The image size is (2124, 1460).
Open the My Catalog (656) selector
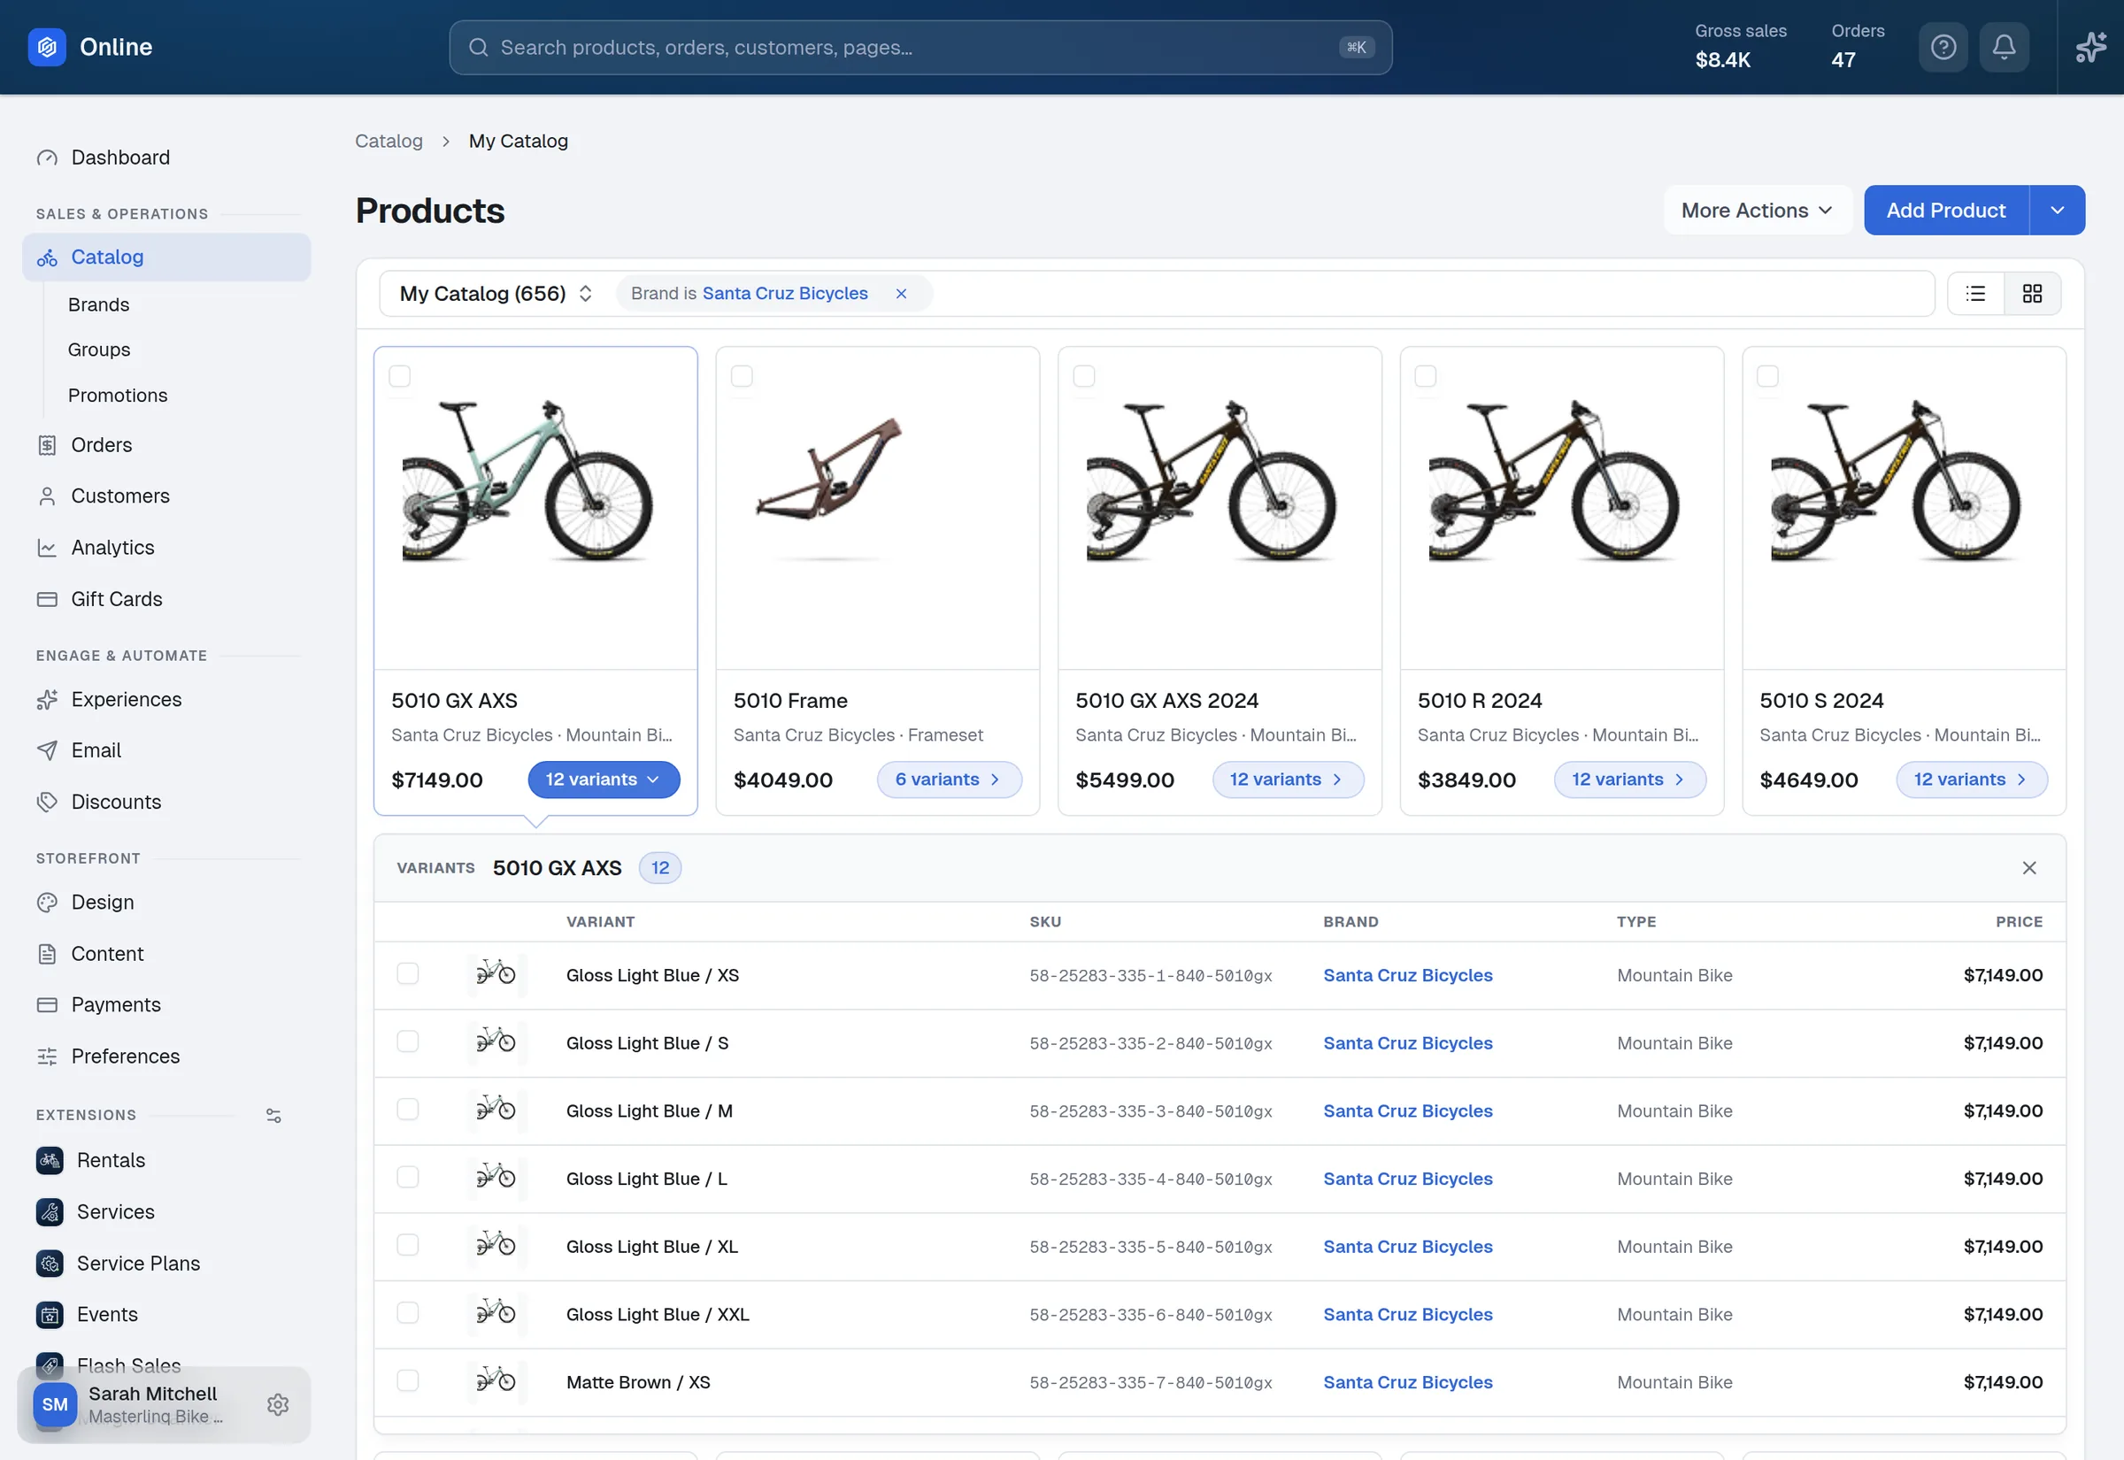pos(496,294)
